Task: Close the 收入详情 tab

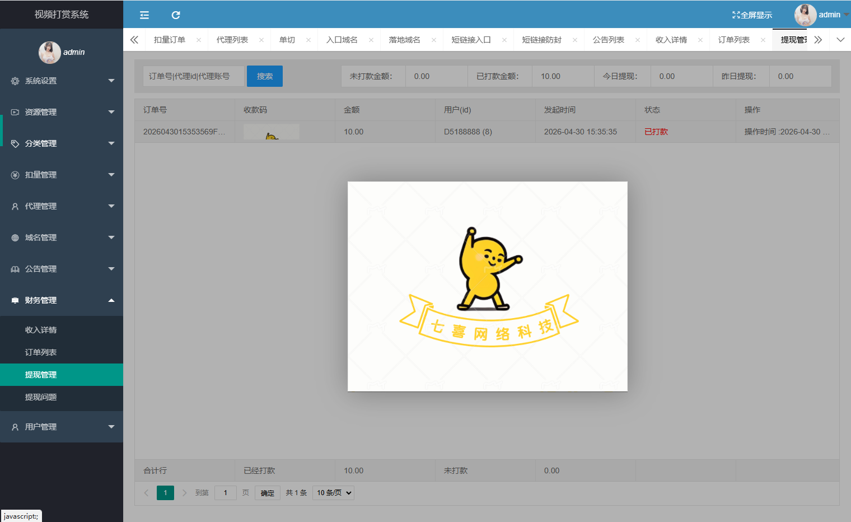Action: 700,40
